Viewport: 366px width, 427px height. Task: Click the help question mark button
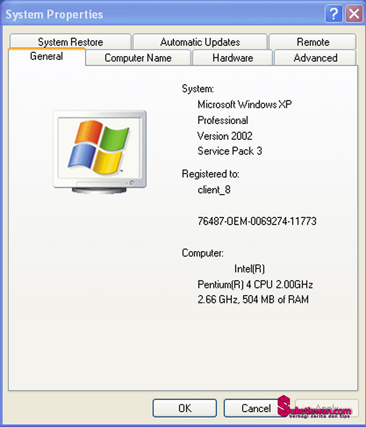[x=333, y=14]
